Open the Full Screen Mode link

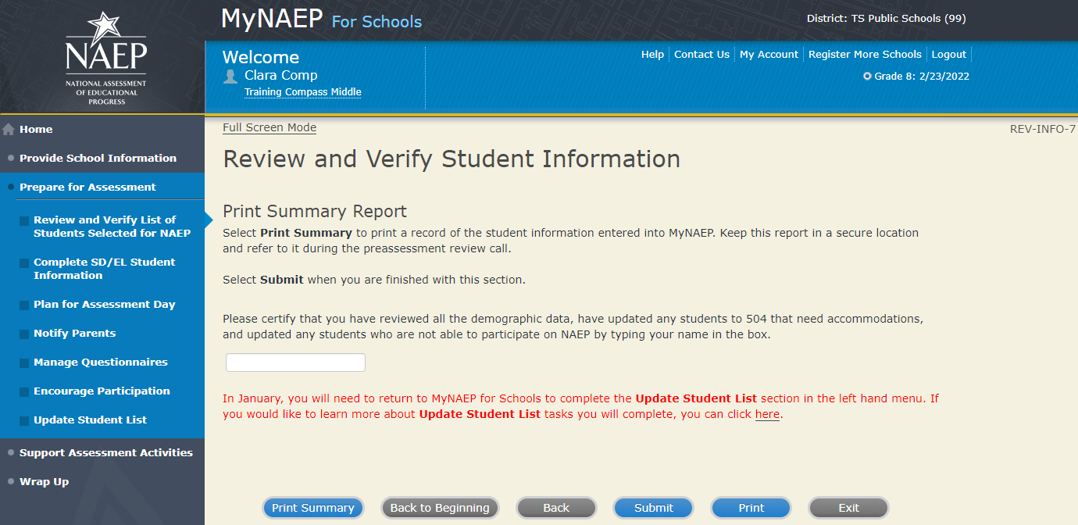269,127
